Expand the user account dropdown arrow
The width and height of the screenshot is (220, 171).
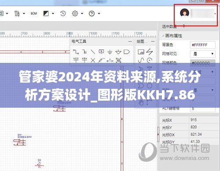point(215,14)
